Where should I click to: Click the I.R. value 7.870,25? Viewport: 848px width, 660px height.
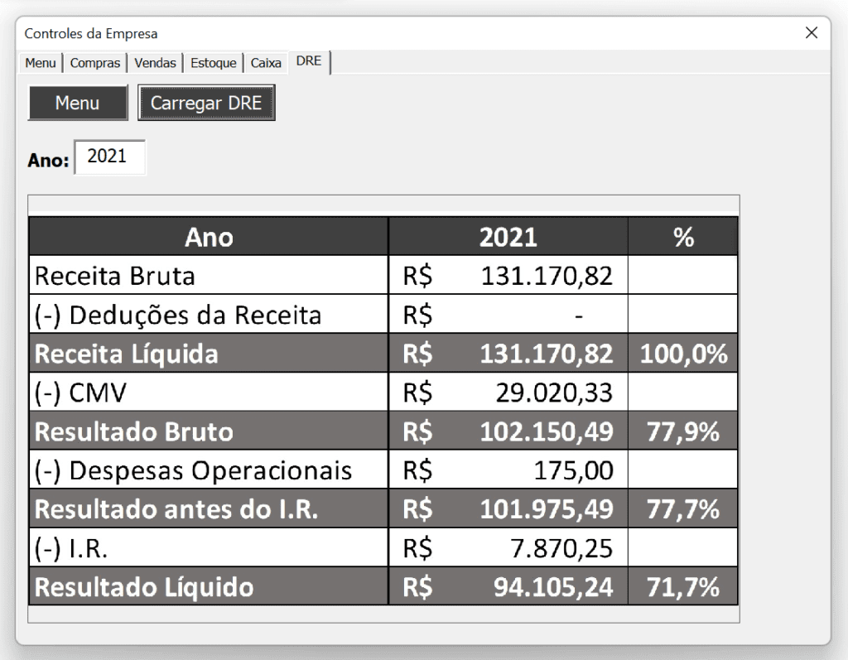(561, 548)
